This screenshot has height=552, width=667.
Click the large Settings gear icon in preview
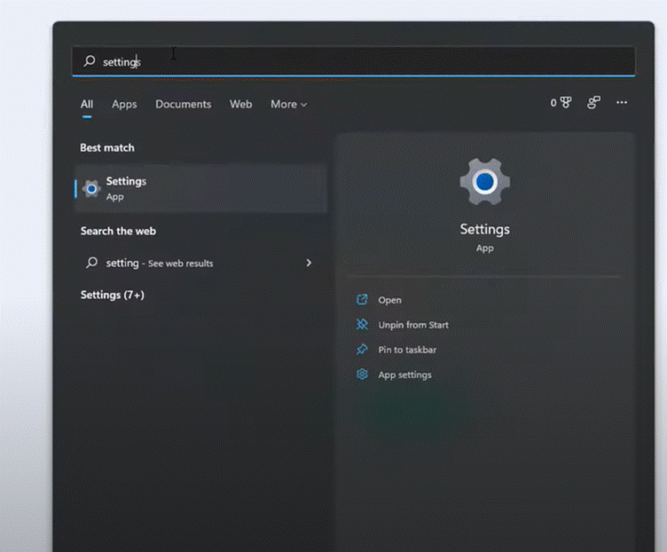(485, 182)
